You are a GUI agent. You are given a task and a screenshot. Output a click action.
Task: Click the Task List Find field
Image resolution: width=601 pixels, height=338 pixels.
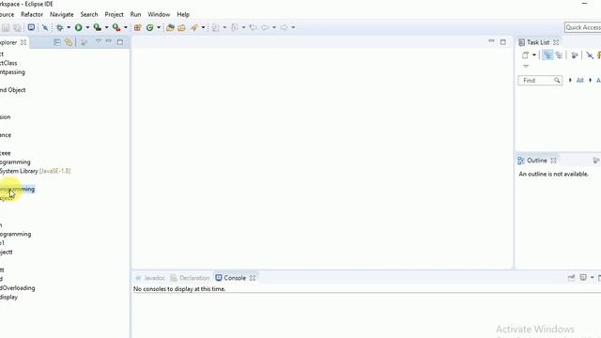pyautogui.click(x=540, y=81)
